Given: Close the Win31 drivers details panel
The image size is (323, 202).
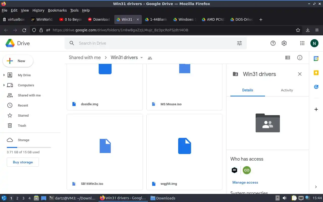Looking at the screenshot, I should pyautogui.click(x=300, y=74).
